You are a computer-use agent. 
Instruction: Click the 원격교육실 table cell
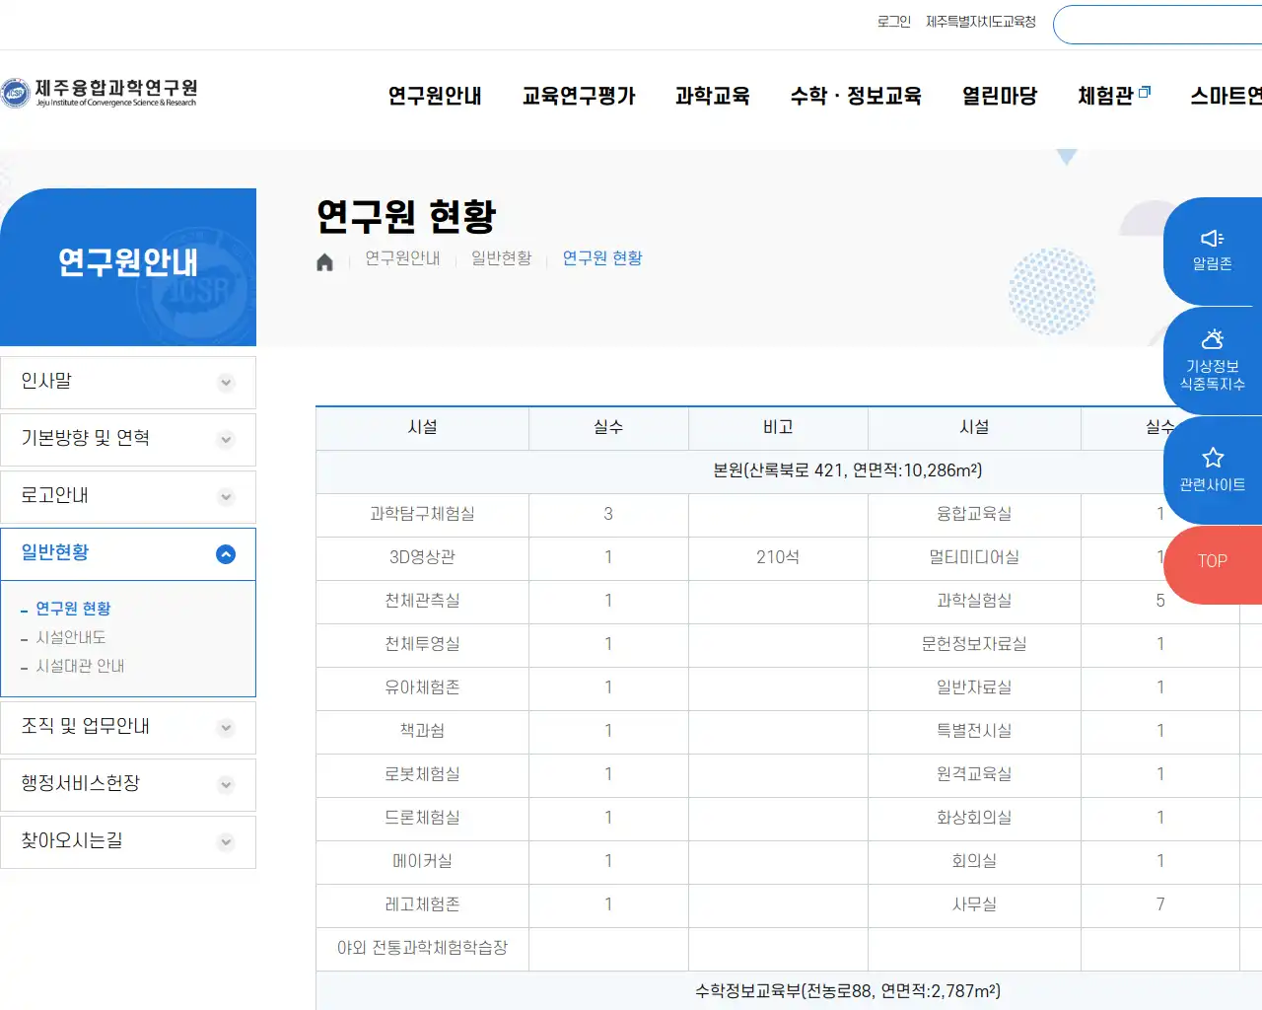[974, 774]
